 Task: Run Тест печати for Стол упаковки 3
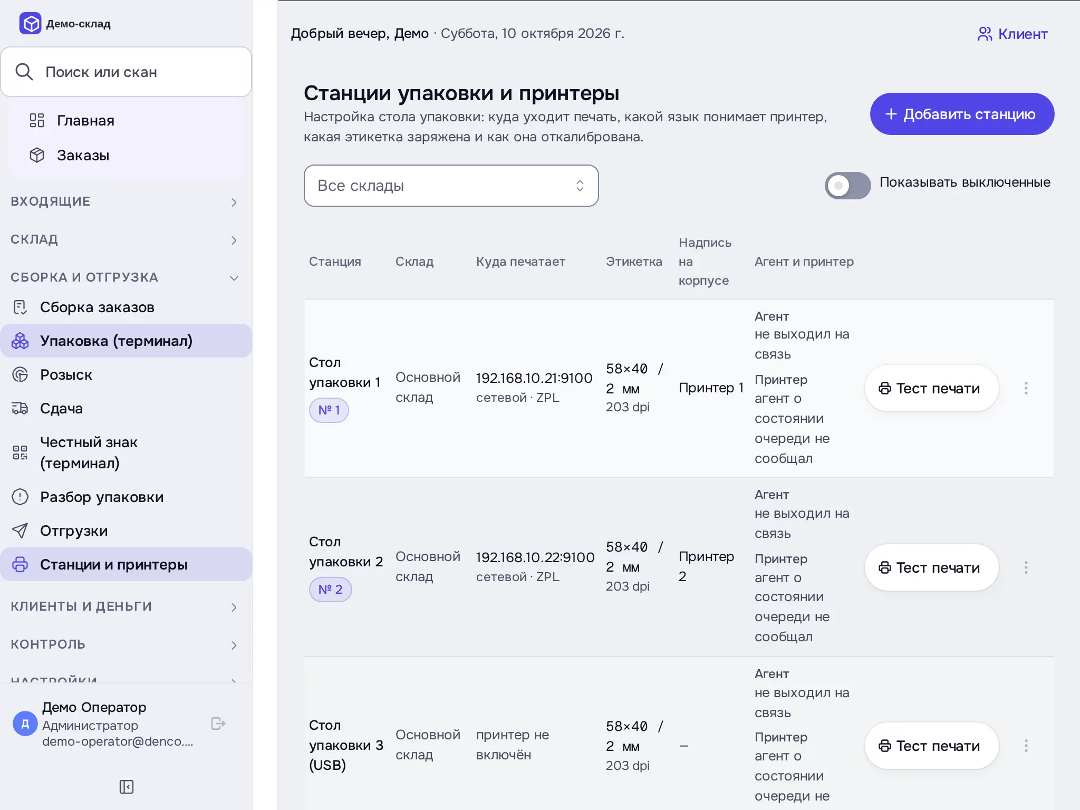pos(931,746)
